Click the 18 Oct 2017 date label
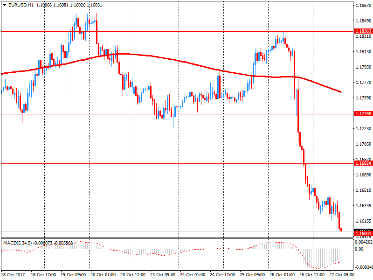 [13, 275]
